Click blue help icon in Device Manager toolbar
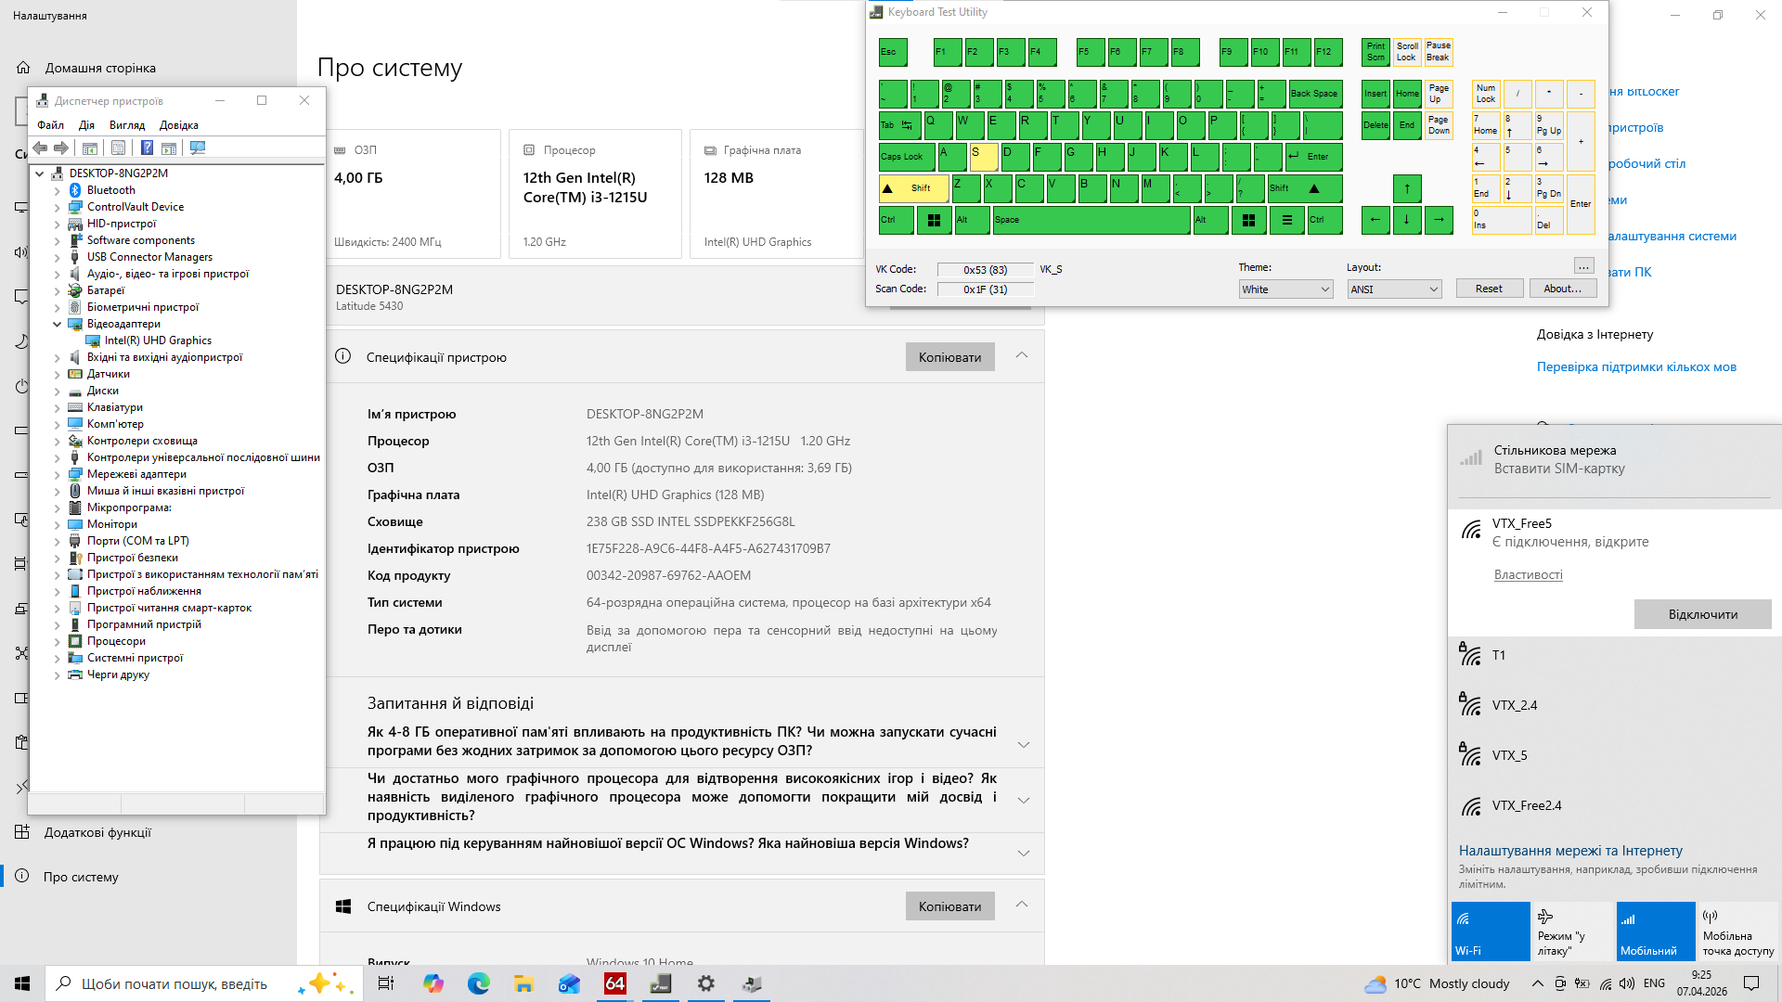 [x=147, y=148]
